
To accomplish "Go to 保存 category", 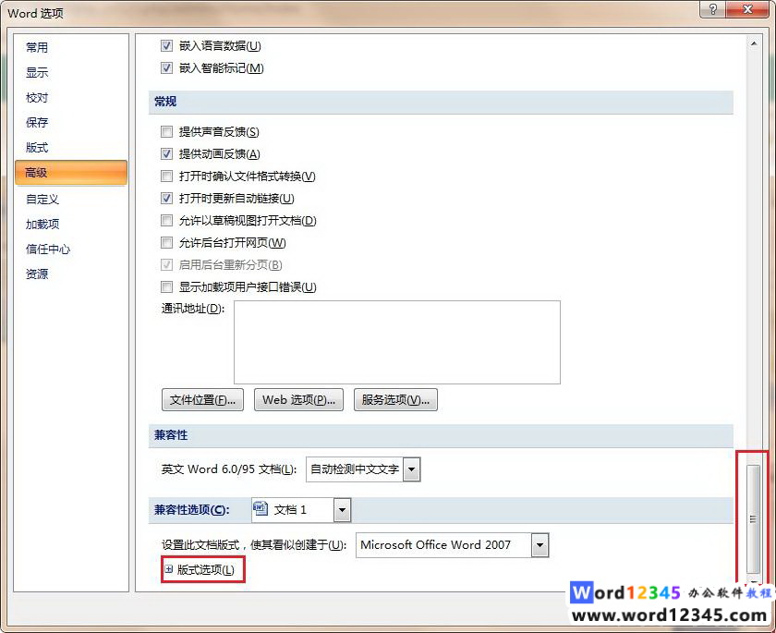I will click(x=37, y=122).
